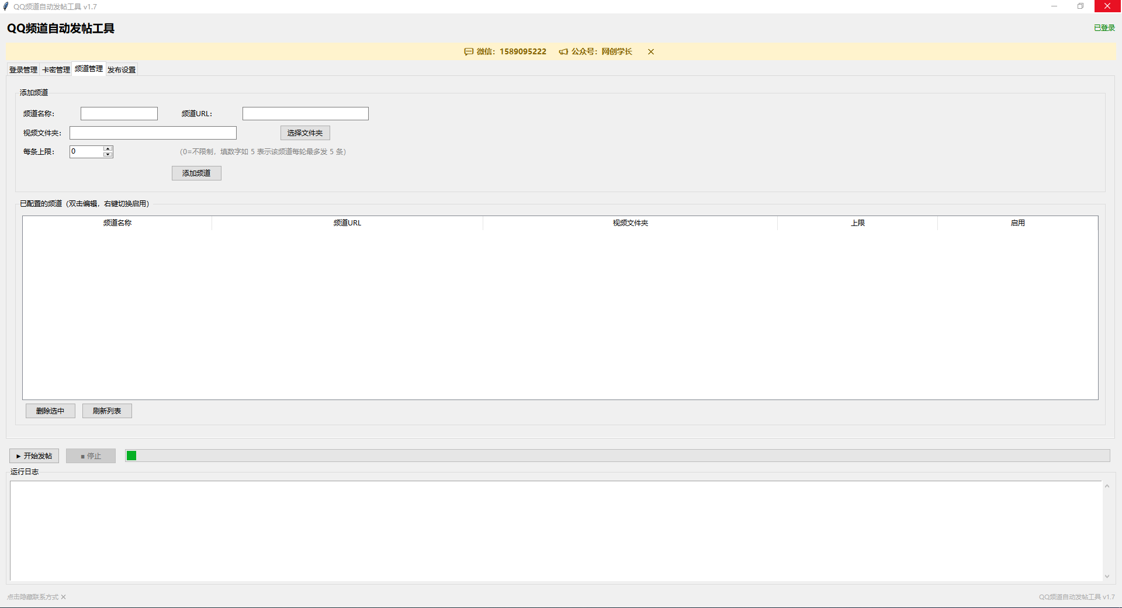Click the WeChat number 1589095222
The height and width of the screenshot is (608, 1122).
(x=522, y=51)
